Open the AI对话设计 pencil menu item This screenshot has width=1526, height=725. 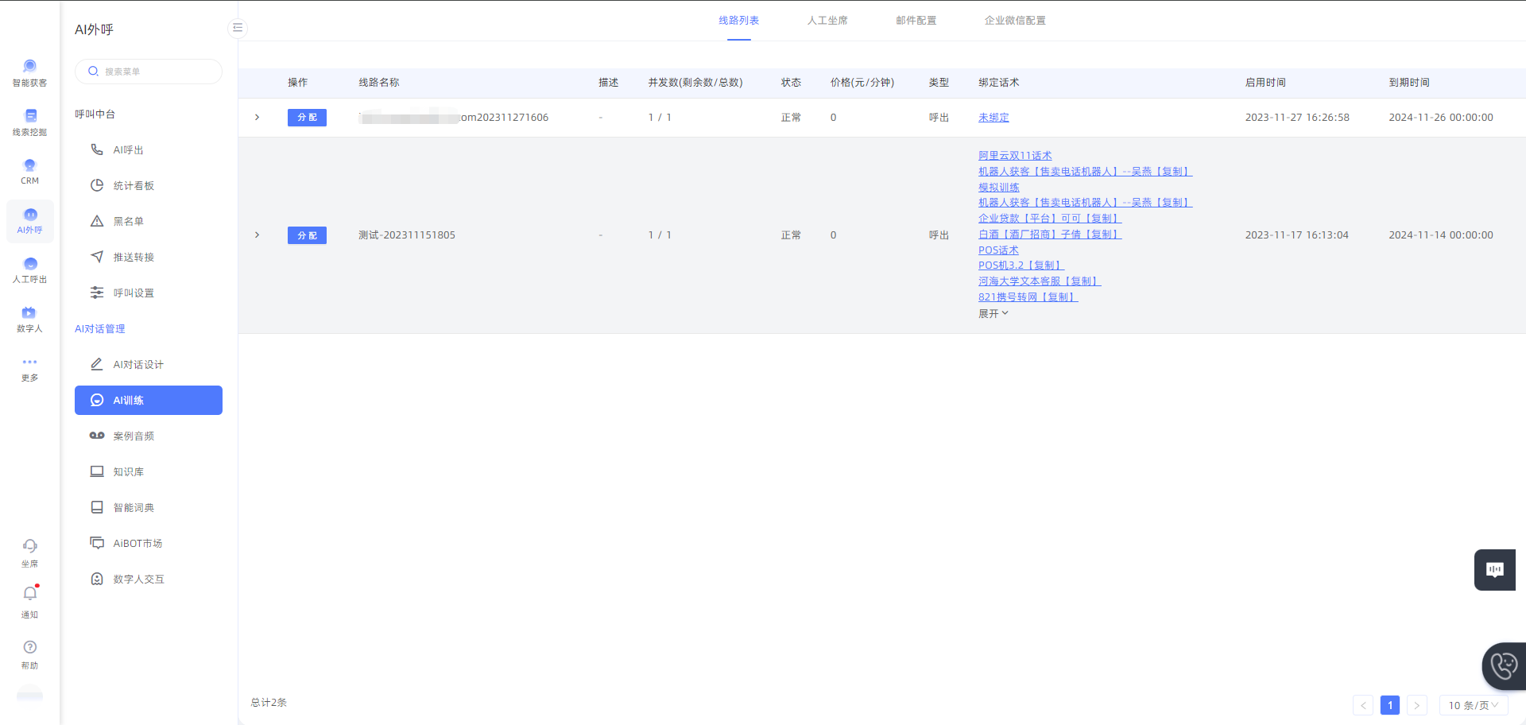point(149,364)
